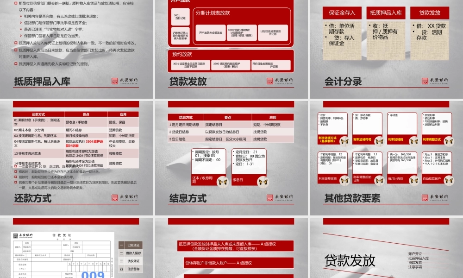The width and height of the screenshot is (463, 278).
Task: Open the 结息方式 slide thumbnail
Action: click(231, 153)
